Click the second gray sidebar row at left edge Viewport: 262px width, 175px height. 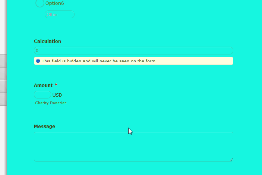tap(3, 74)
